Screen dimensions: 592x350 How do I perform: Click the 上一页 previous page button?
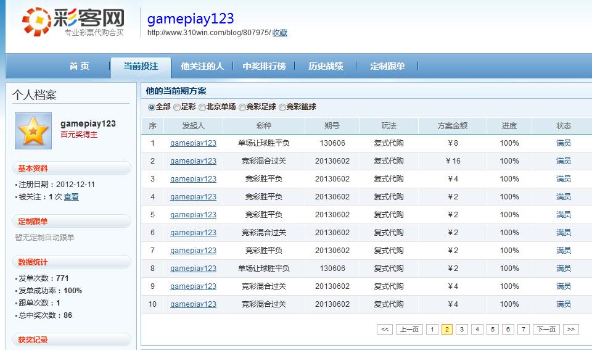tap(409, 329)
